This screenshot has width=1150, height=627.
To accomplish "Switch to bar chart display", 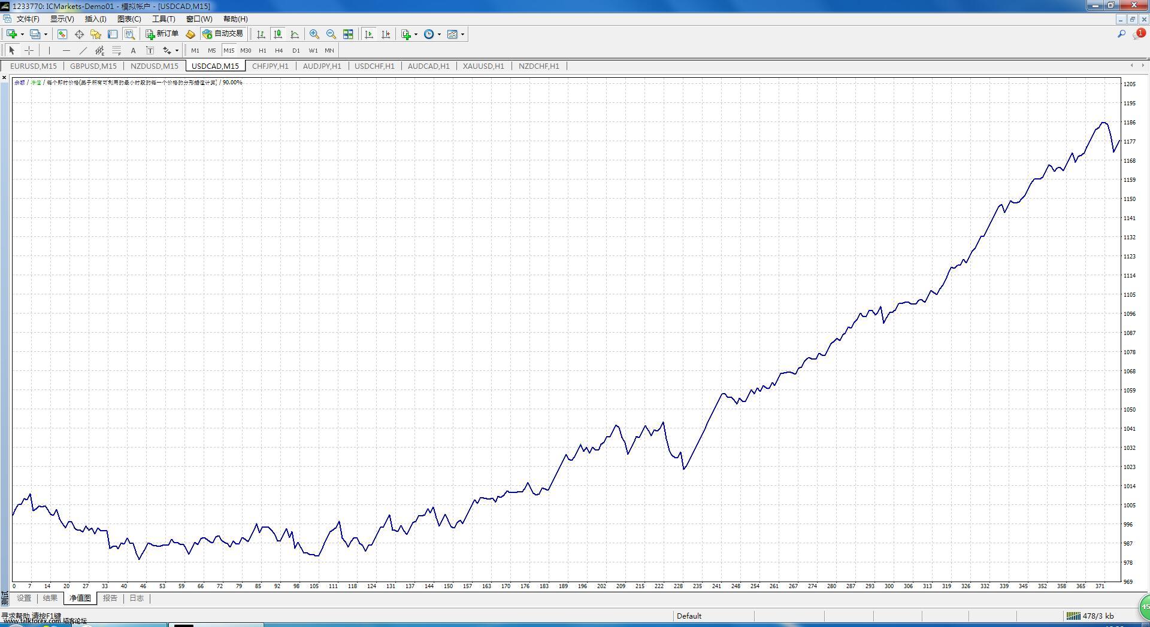I will point(261,34).
